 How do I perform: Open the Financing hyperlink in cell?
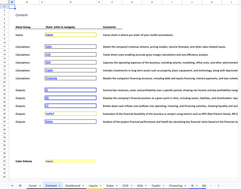point(51,78)
